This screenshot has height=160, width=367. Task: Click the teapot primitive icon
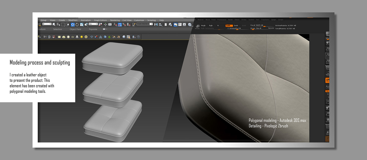73,37
